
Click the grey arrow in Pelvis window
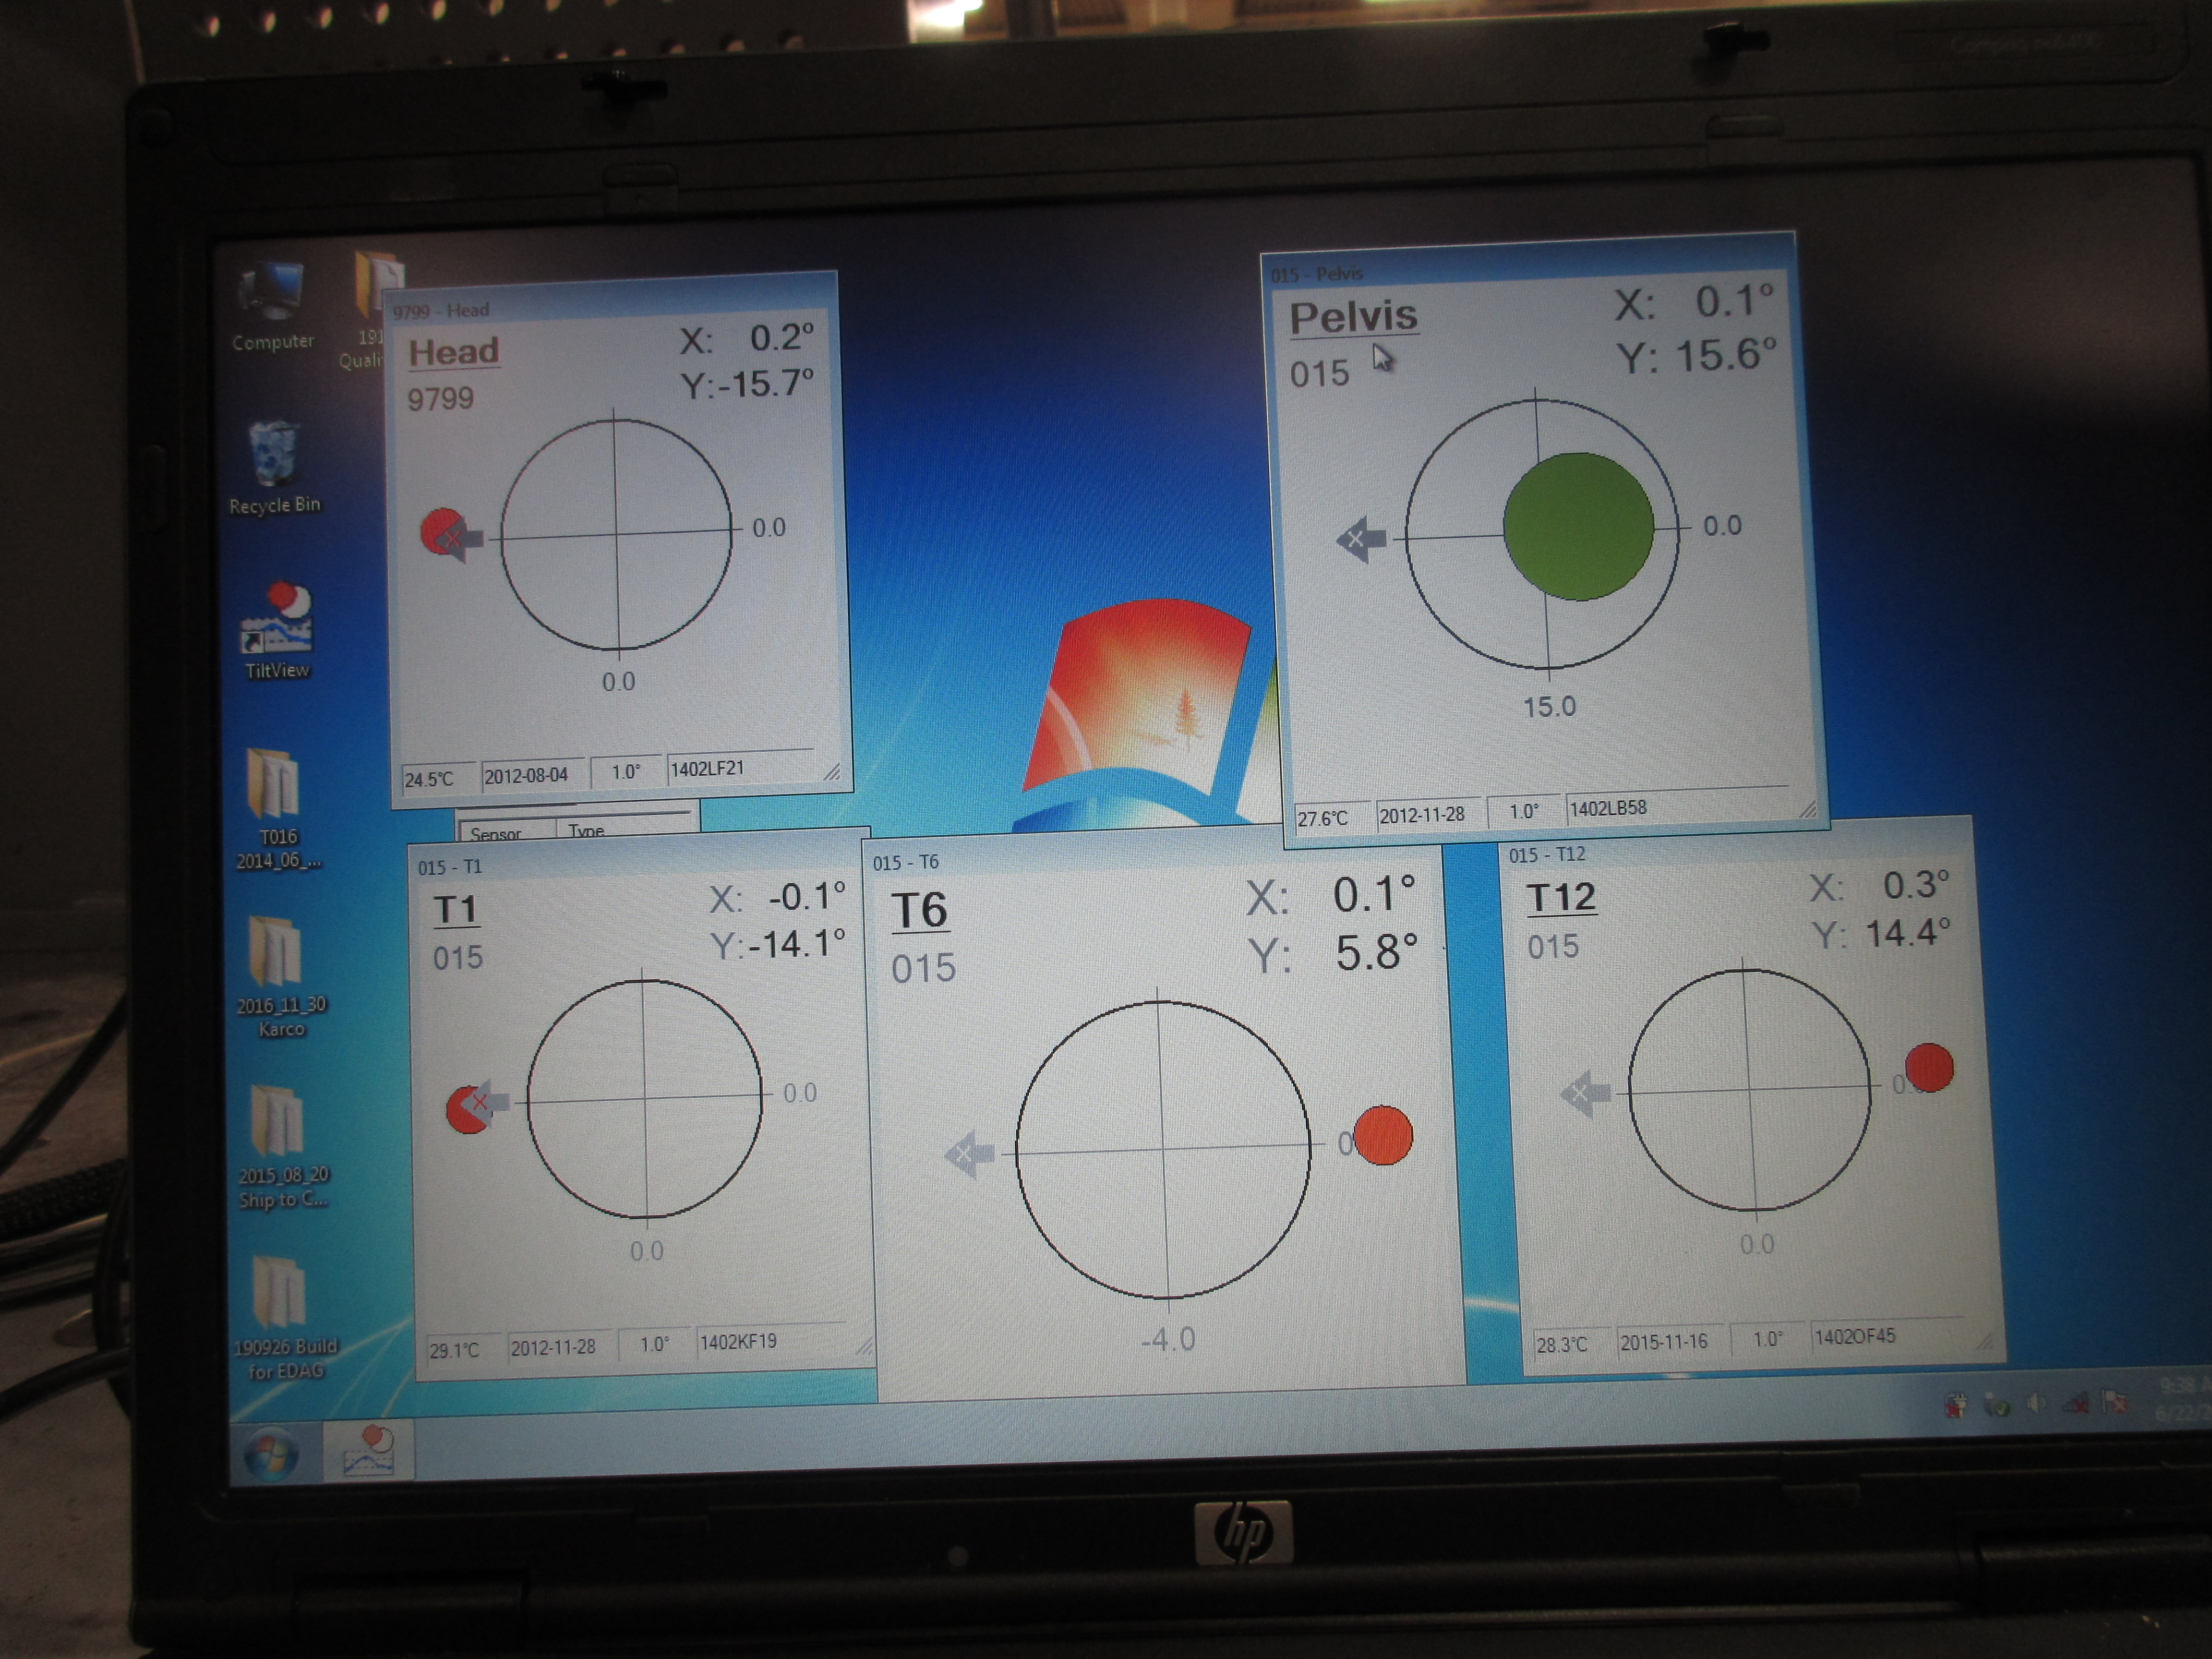(1361, 540)
